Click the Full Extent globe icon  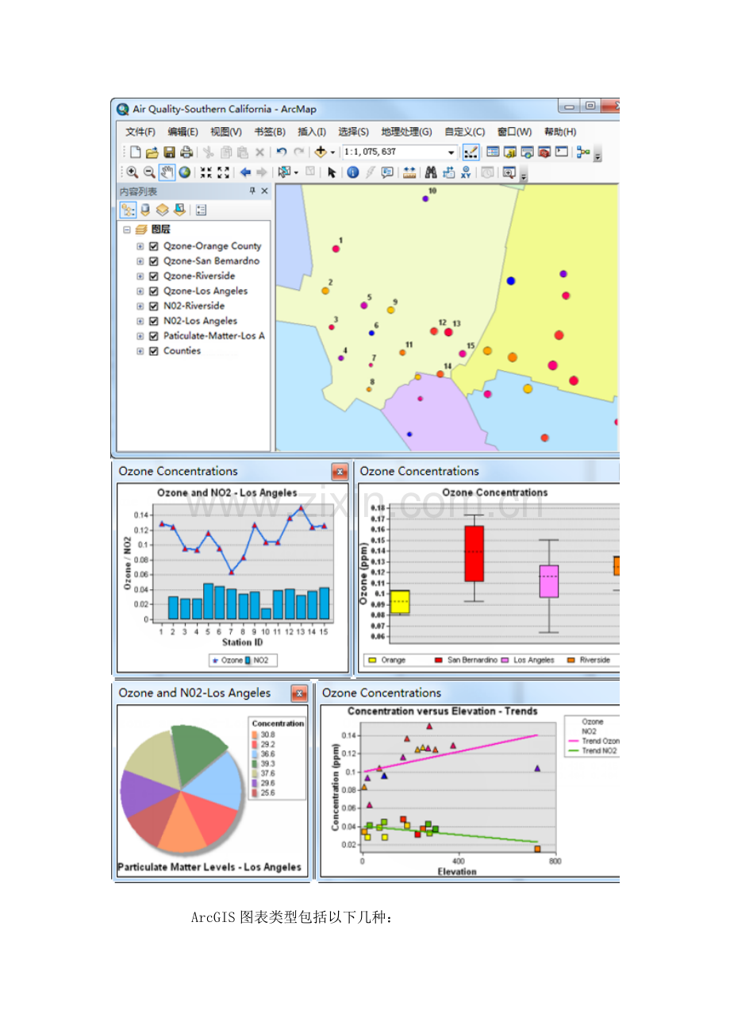click(x=184, y=172)
